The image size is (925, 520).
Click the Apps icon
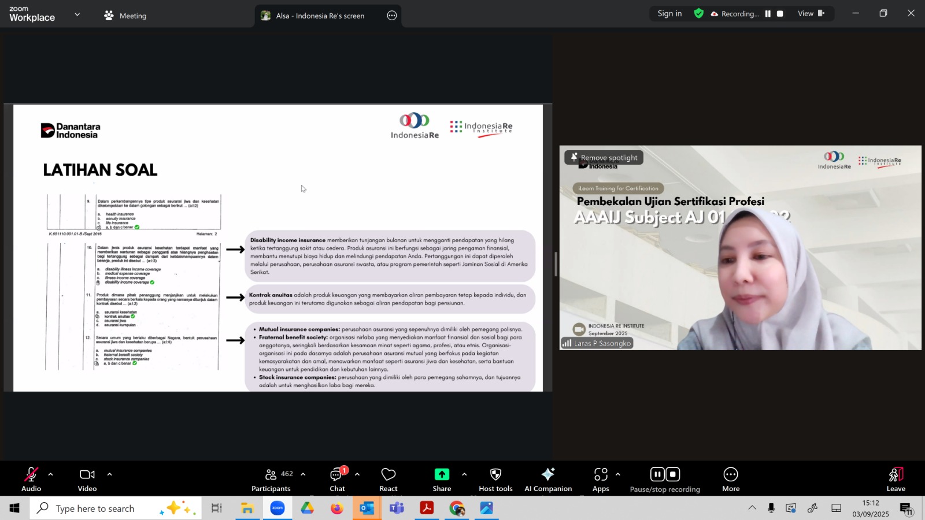pos(601,479)
